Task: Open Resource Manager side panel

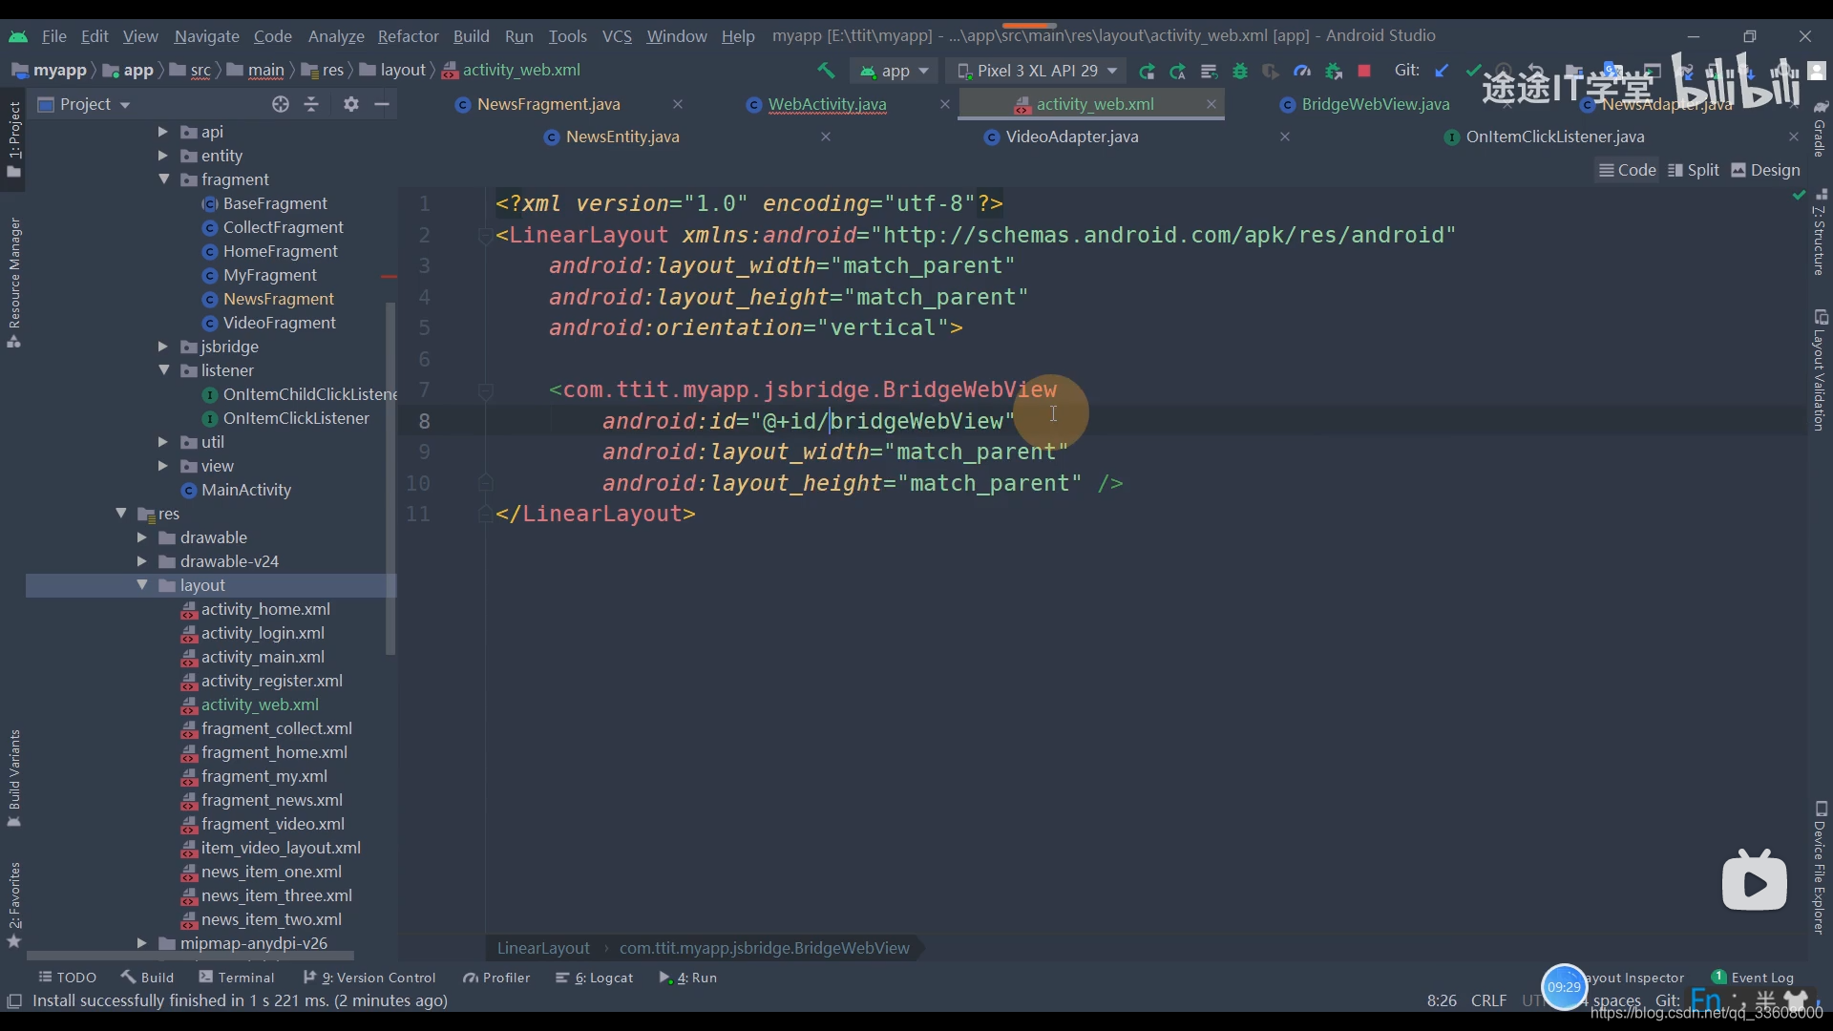Action: coord(14,283)
